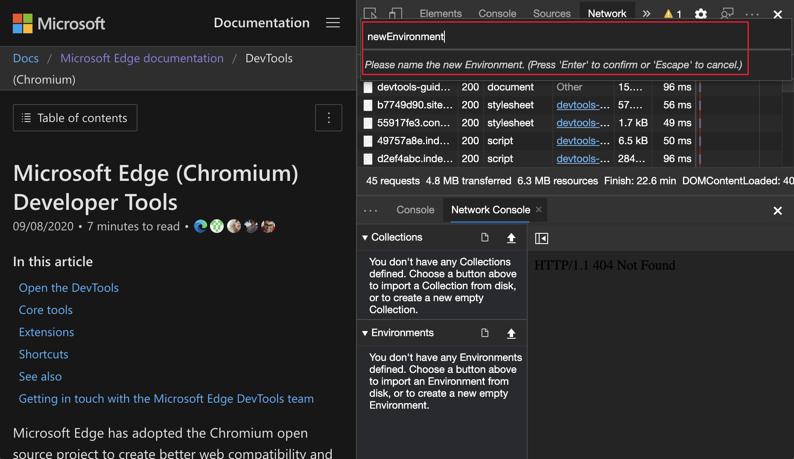Switch to the Console tab in the top DevTools bar

tap(497, 14)
